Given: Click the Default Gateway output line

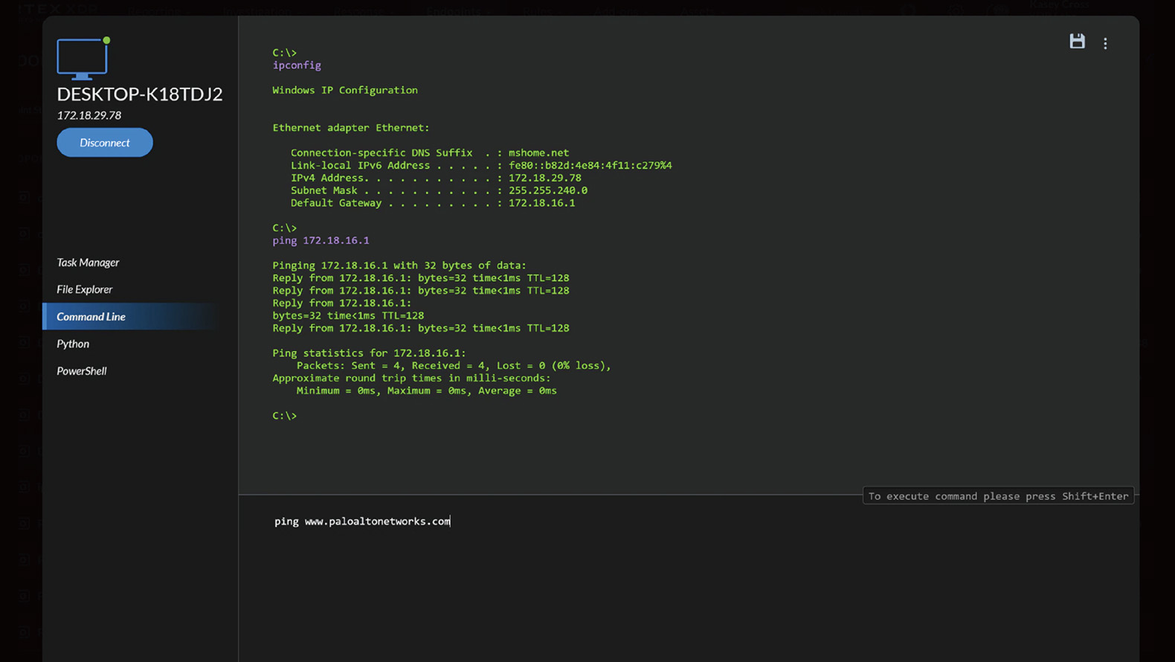Looking at the screenshot, I should (432, 203).
